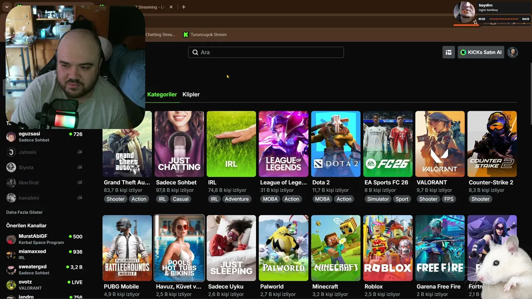Open the Pools Hot Tubs & Bikinis cover

click(179, 248)
